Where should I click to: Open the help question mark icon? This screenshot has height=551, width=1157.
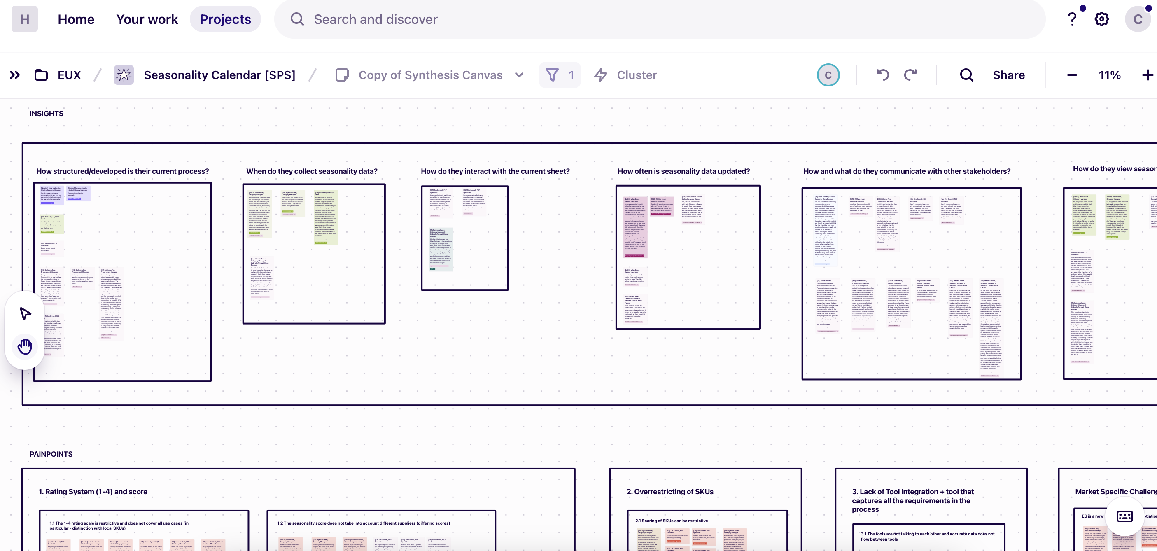click(x=1072, y=19)
